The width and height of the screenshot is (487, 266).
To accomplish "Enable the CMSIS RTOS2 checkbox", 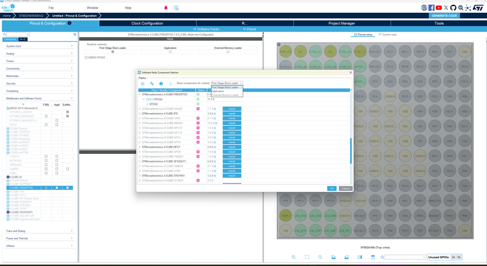I will pos(86,57).
